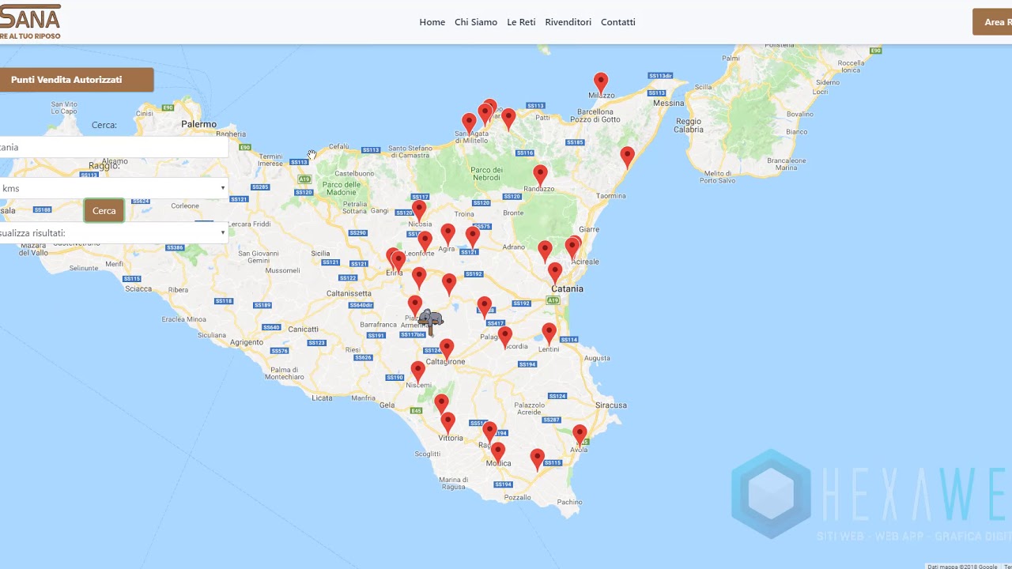Click the map pin at Niscemi

(x=418, y=371)
